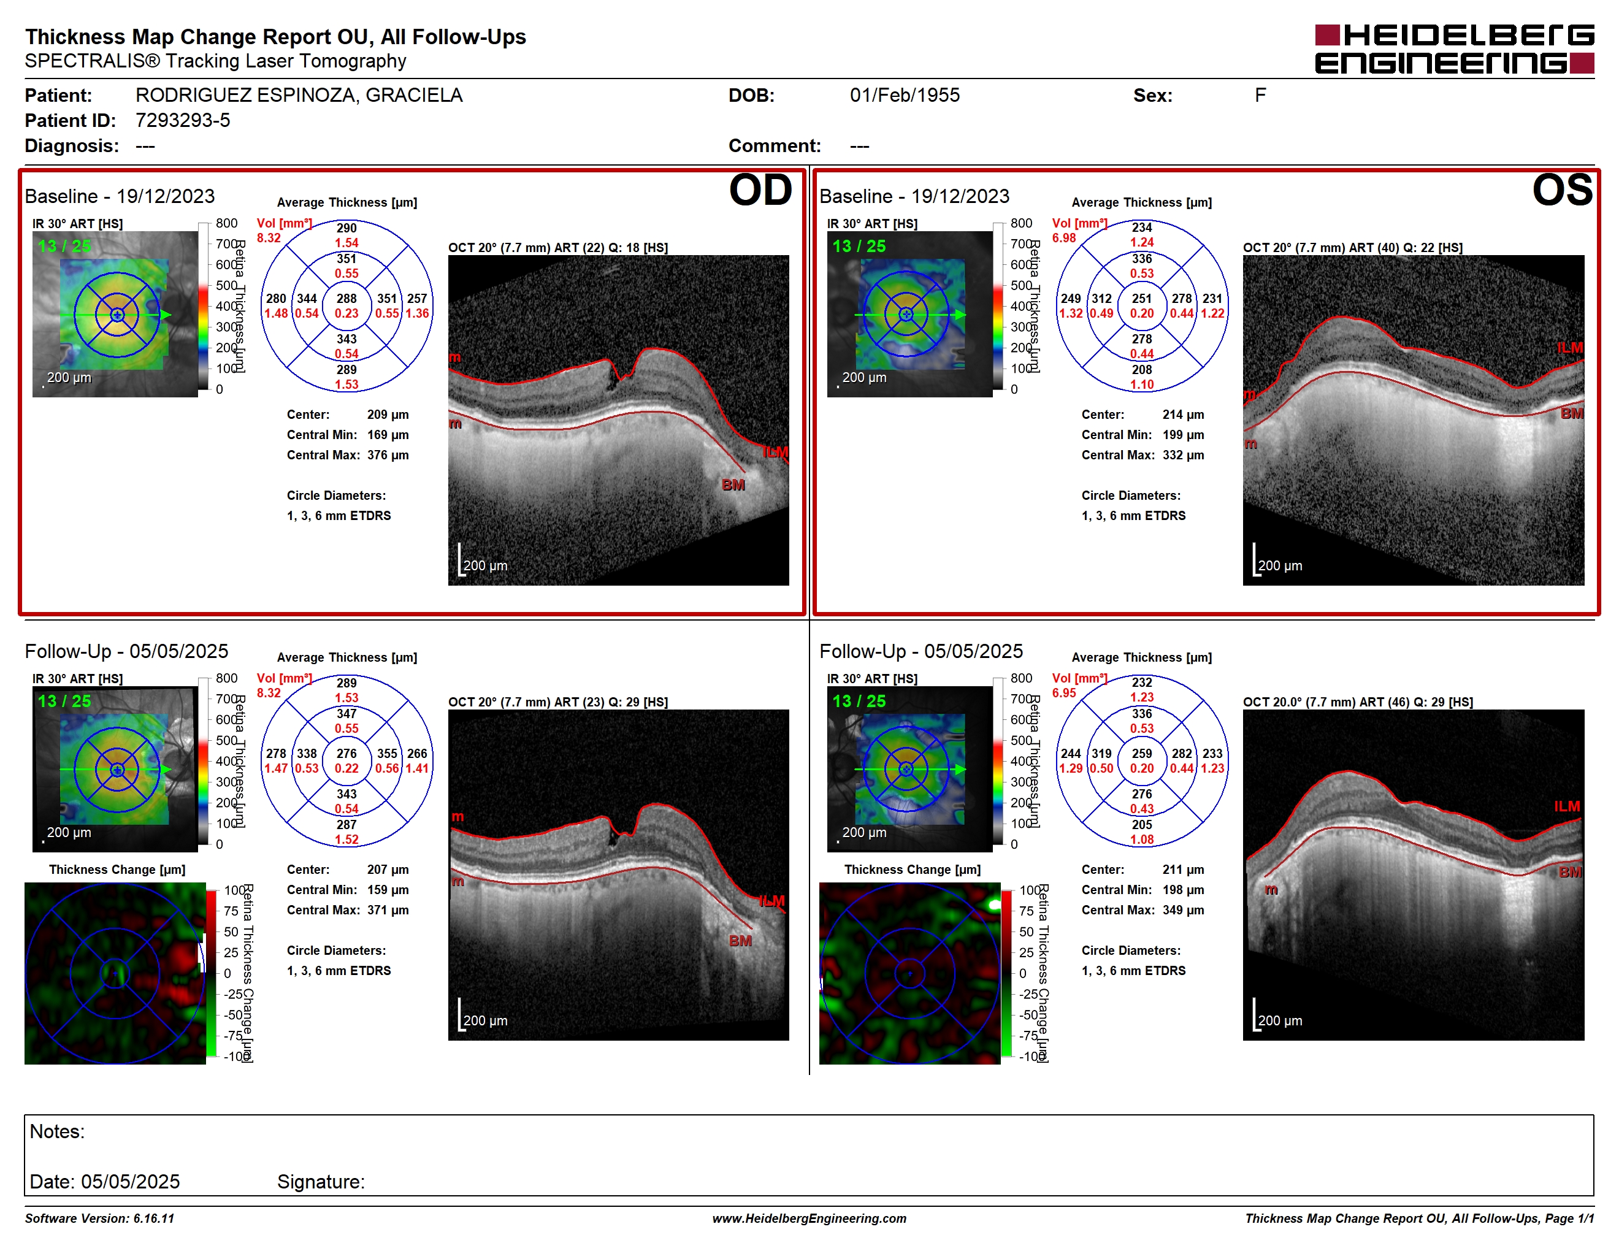Select the DOB value 01/Feb/1955
Screen dimensions: 1619x1251
(x=905, y=95)
